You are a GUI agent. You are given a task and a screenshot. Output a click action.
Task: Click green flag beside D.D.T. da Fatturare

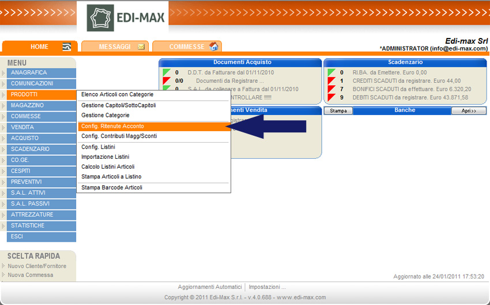[167, 73]
